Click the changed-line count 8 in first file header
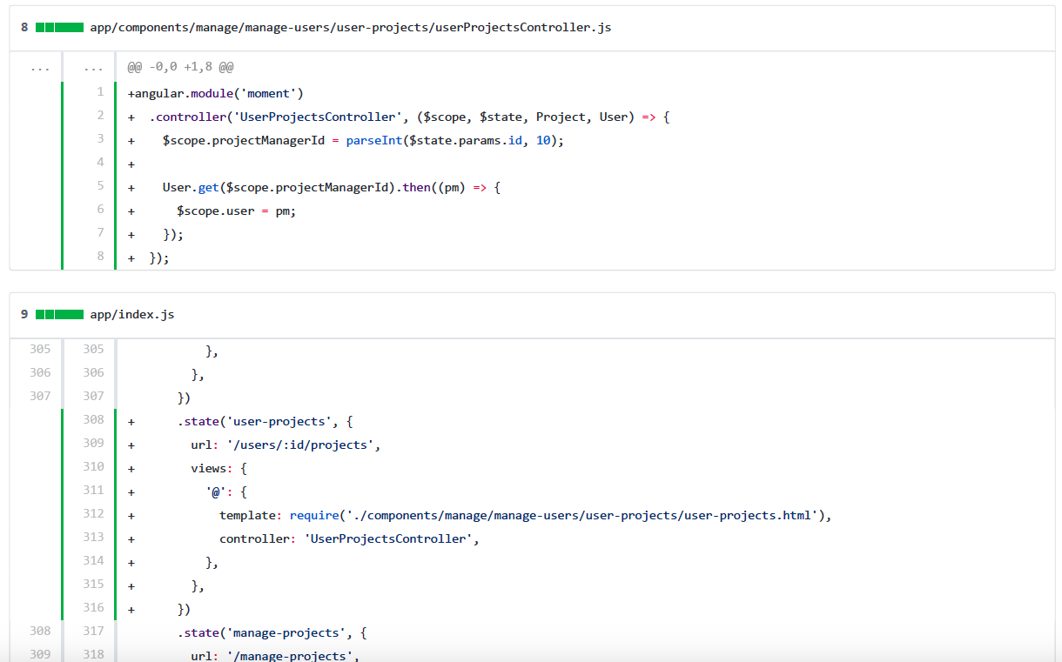The image size is (1062, 662). [24, 28]
